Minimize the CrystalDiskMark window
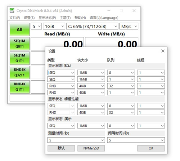180x161 pixels. 109,11
